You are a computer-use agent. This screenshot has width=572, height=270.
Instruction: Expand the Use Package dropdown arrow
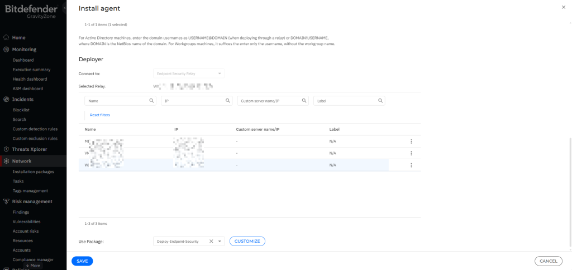click(x=220, y=241)
